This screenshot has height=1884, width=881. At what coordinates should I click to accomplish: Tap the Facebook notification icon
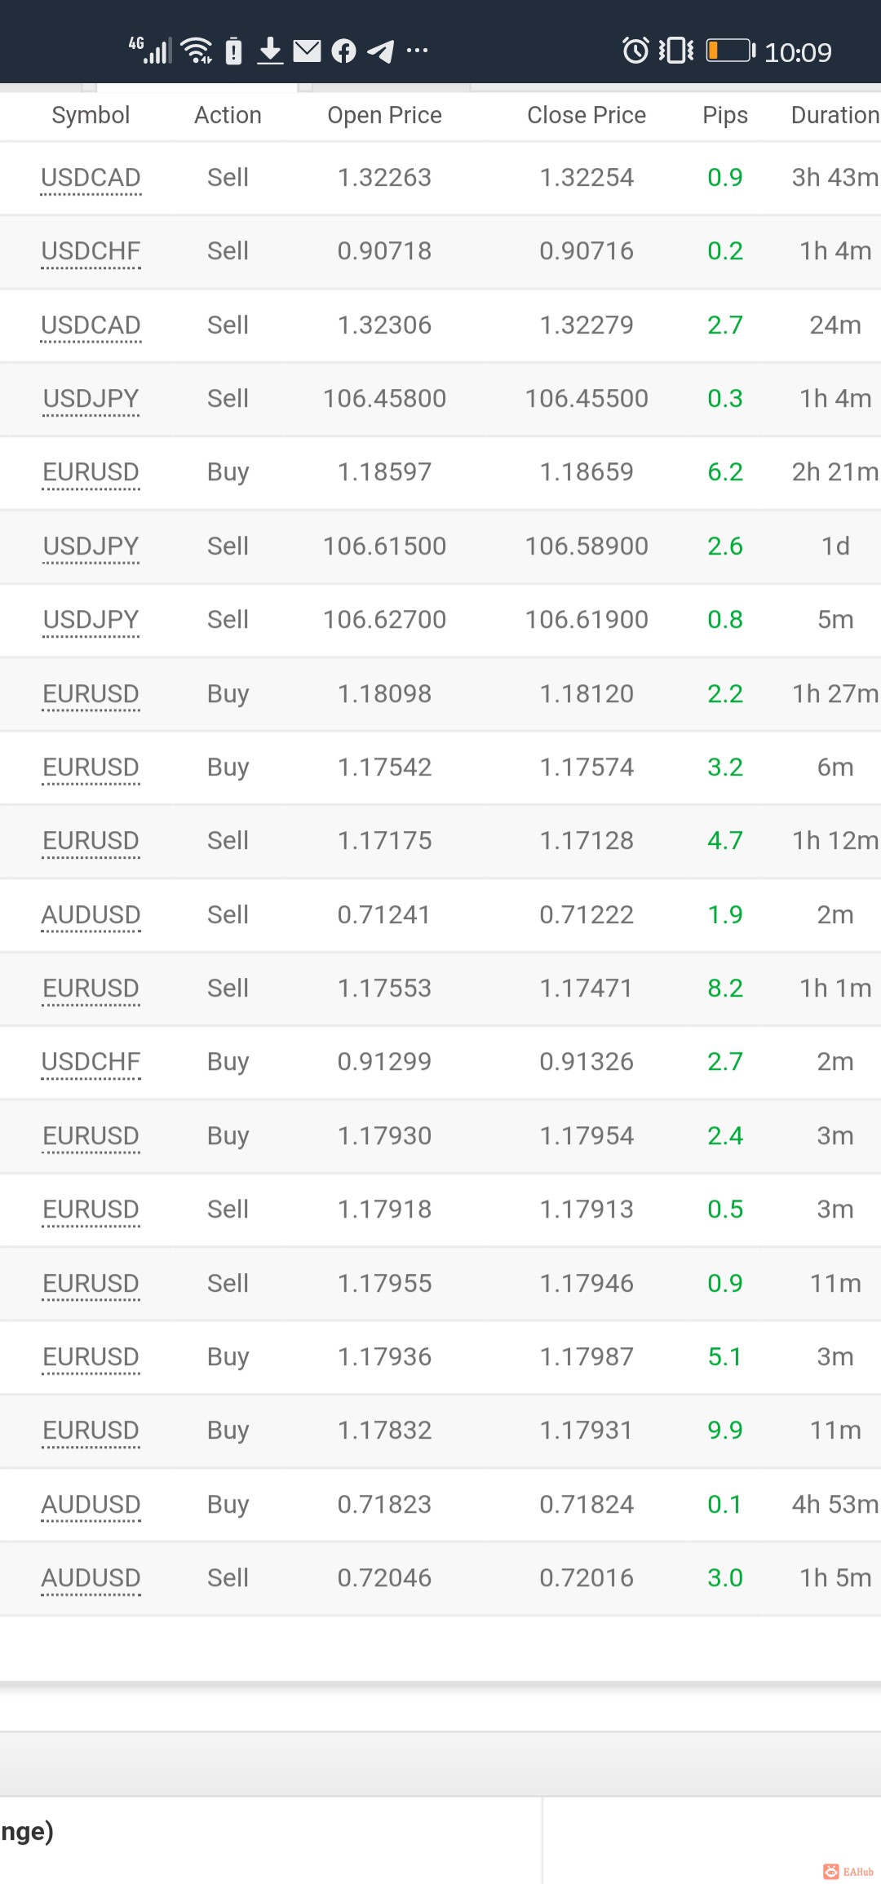pos(344,51)
